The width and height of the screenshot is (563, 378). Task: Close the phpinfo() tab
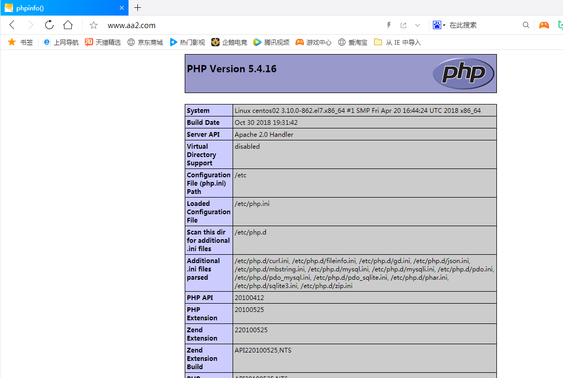coord(122,8)
